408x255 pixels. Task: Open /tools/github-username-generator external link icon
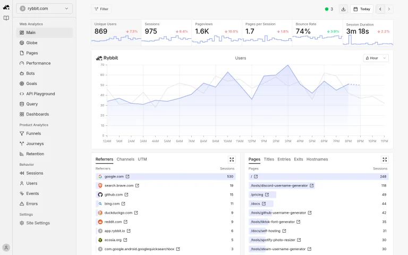tap(310, 213)
